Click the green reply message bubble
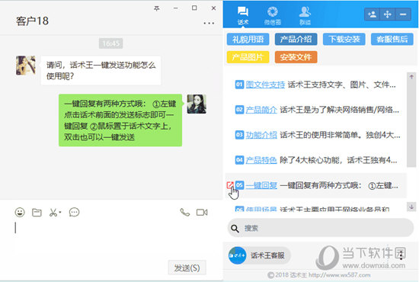Screen dimensions: 419x282 pos(120,120)
